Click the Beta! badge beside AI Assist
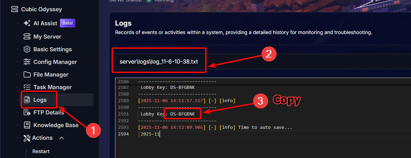This screenshot has height=158, width=411. click(x=68, y=23)
